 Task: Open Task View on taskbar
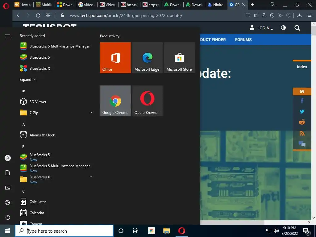(136, 231)
